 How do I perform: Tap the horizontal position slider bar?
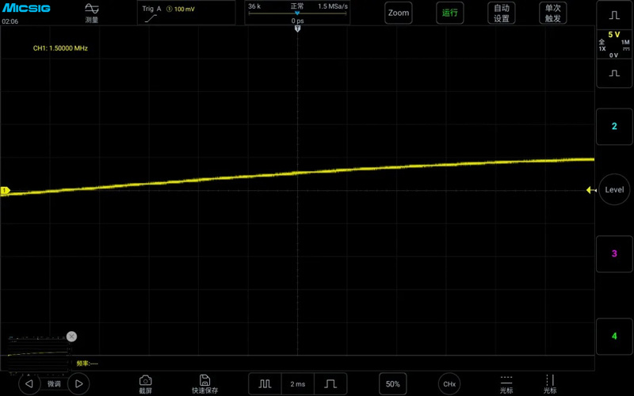(298, 13)
